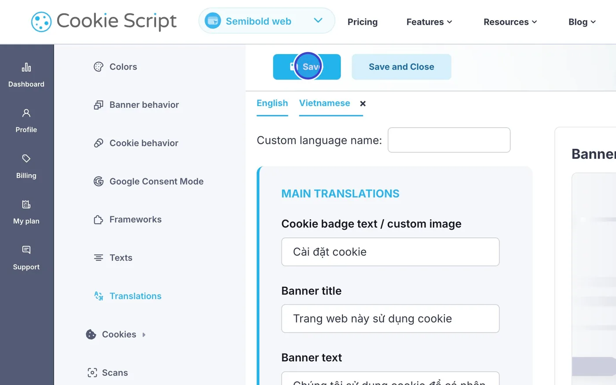Expand the Features menu
Image resolution: width=616 pixels, height=385 pixels.
point(429,22)
